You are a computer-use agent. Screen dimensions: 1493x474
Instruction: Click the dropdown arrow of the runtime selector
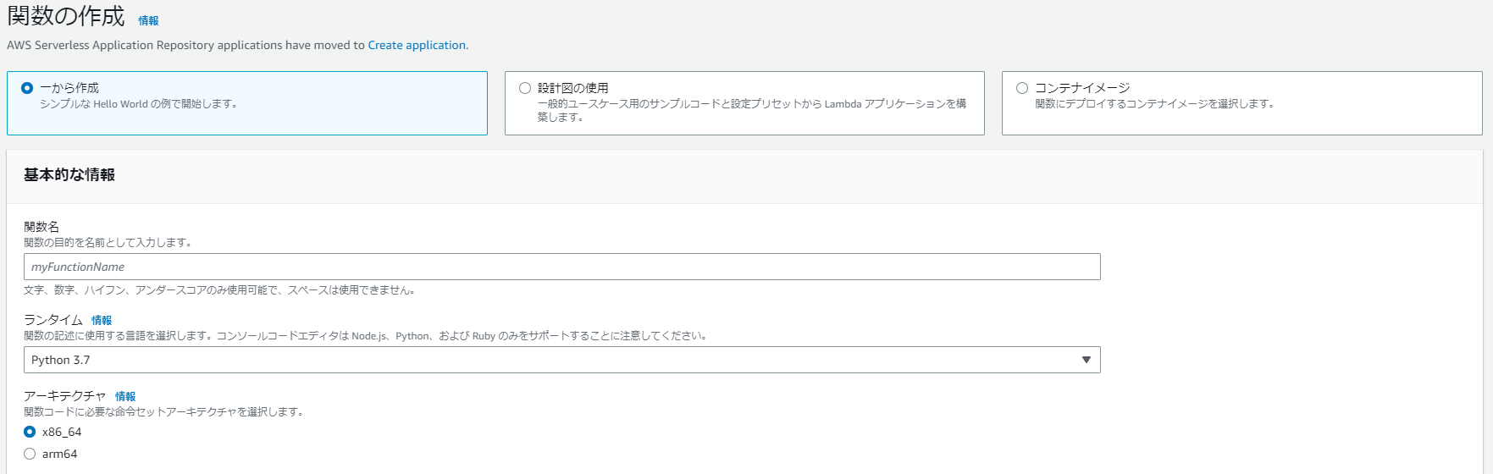(x=1086, y=360)
